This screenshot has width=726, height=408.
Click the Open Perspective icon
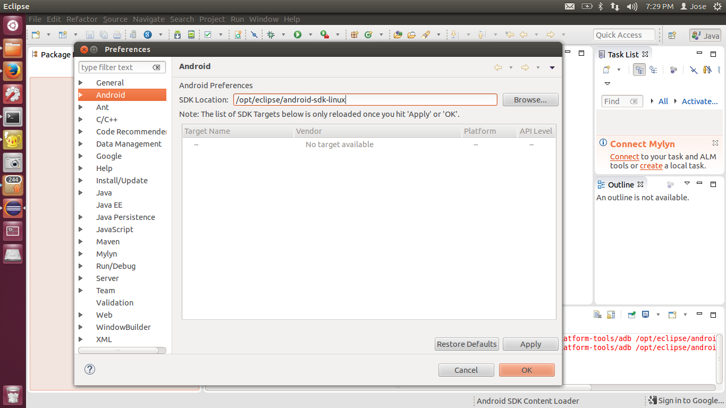672,35
